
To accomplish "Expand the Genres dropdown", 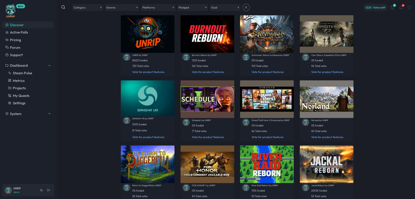I will [122, 8].
